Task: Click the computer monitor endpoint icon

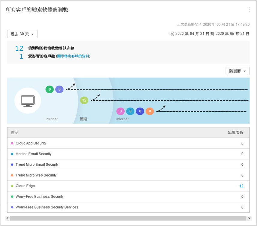Action: tap(28, 100)
